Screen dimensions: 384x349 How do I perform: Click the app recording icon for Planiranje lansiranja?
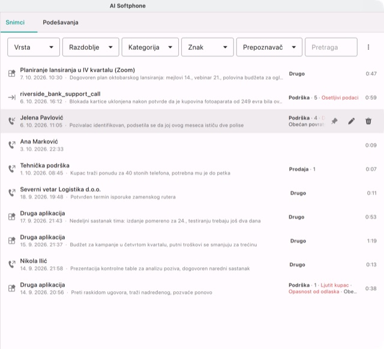tap(12, 73)
